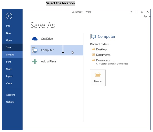
Task: Click the Sign in link
Action: point(147,16)
